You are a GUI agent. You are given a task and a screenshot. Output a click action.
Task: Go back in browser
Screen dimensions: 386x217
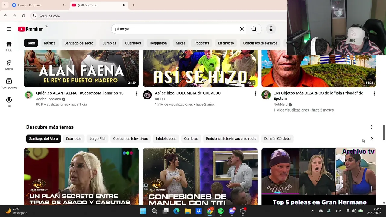[x=5, y=16]
